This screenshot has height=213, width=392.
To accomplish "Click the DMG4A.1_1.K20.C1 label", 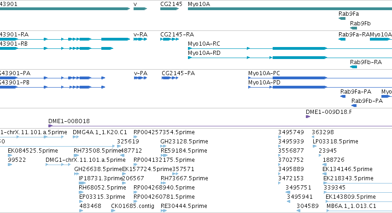I will pos(100,132).
